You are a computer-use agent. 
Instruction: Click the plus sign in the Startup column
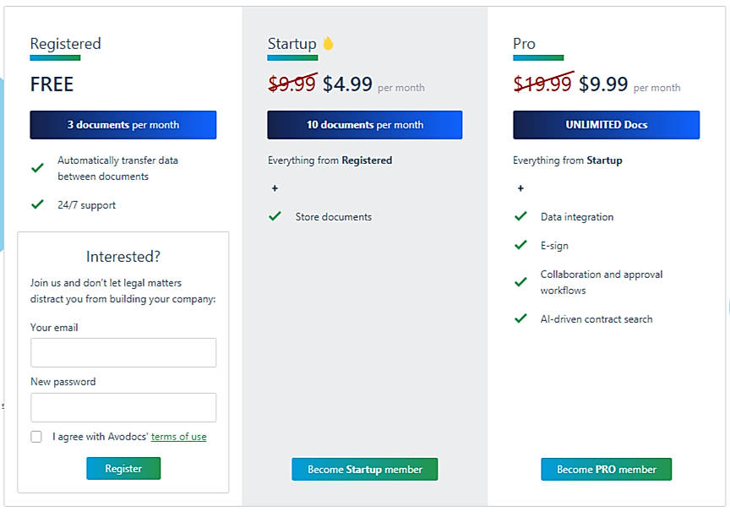pos(275,188)
